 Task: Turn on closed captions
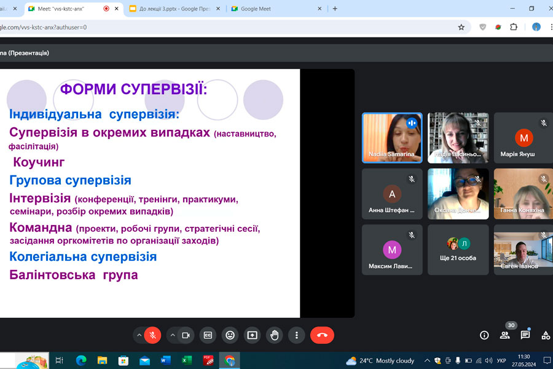pyautogui.click(x=208, y=335)
